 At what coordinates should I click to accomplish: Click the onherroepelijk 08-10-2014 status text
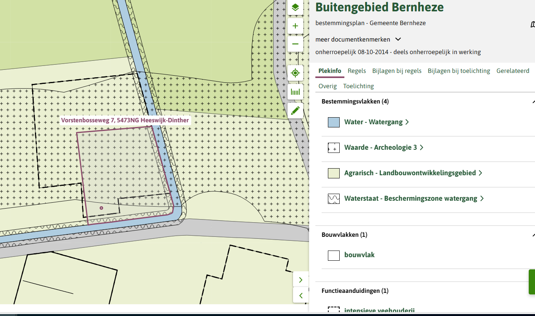(398, 52)
